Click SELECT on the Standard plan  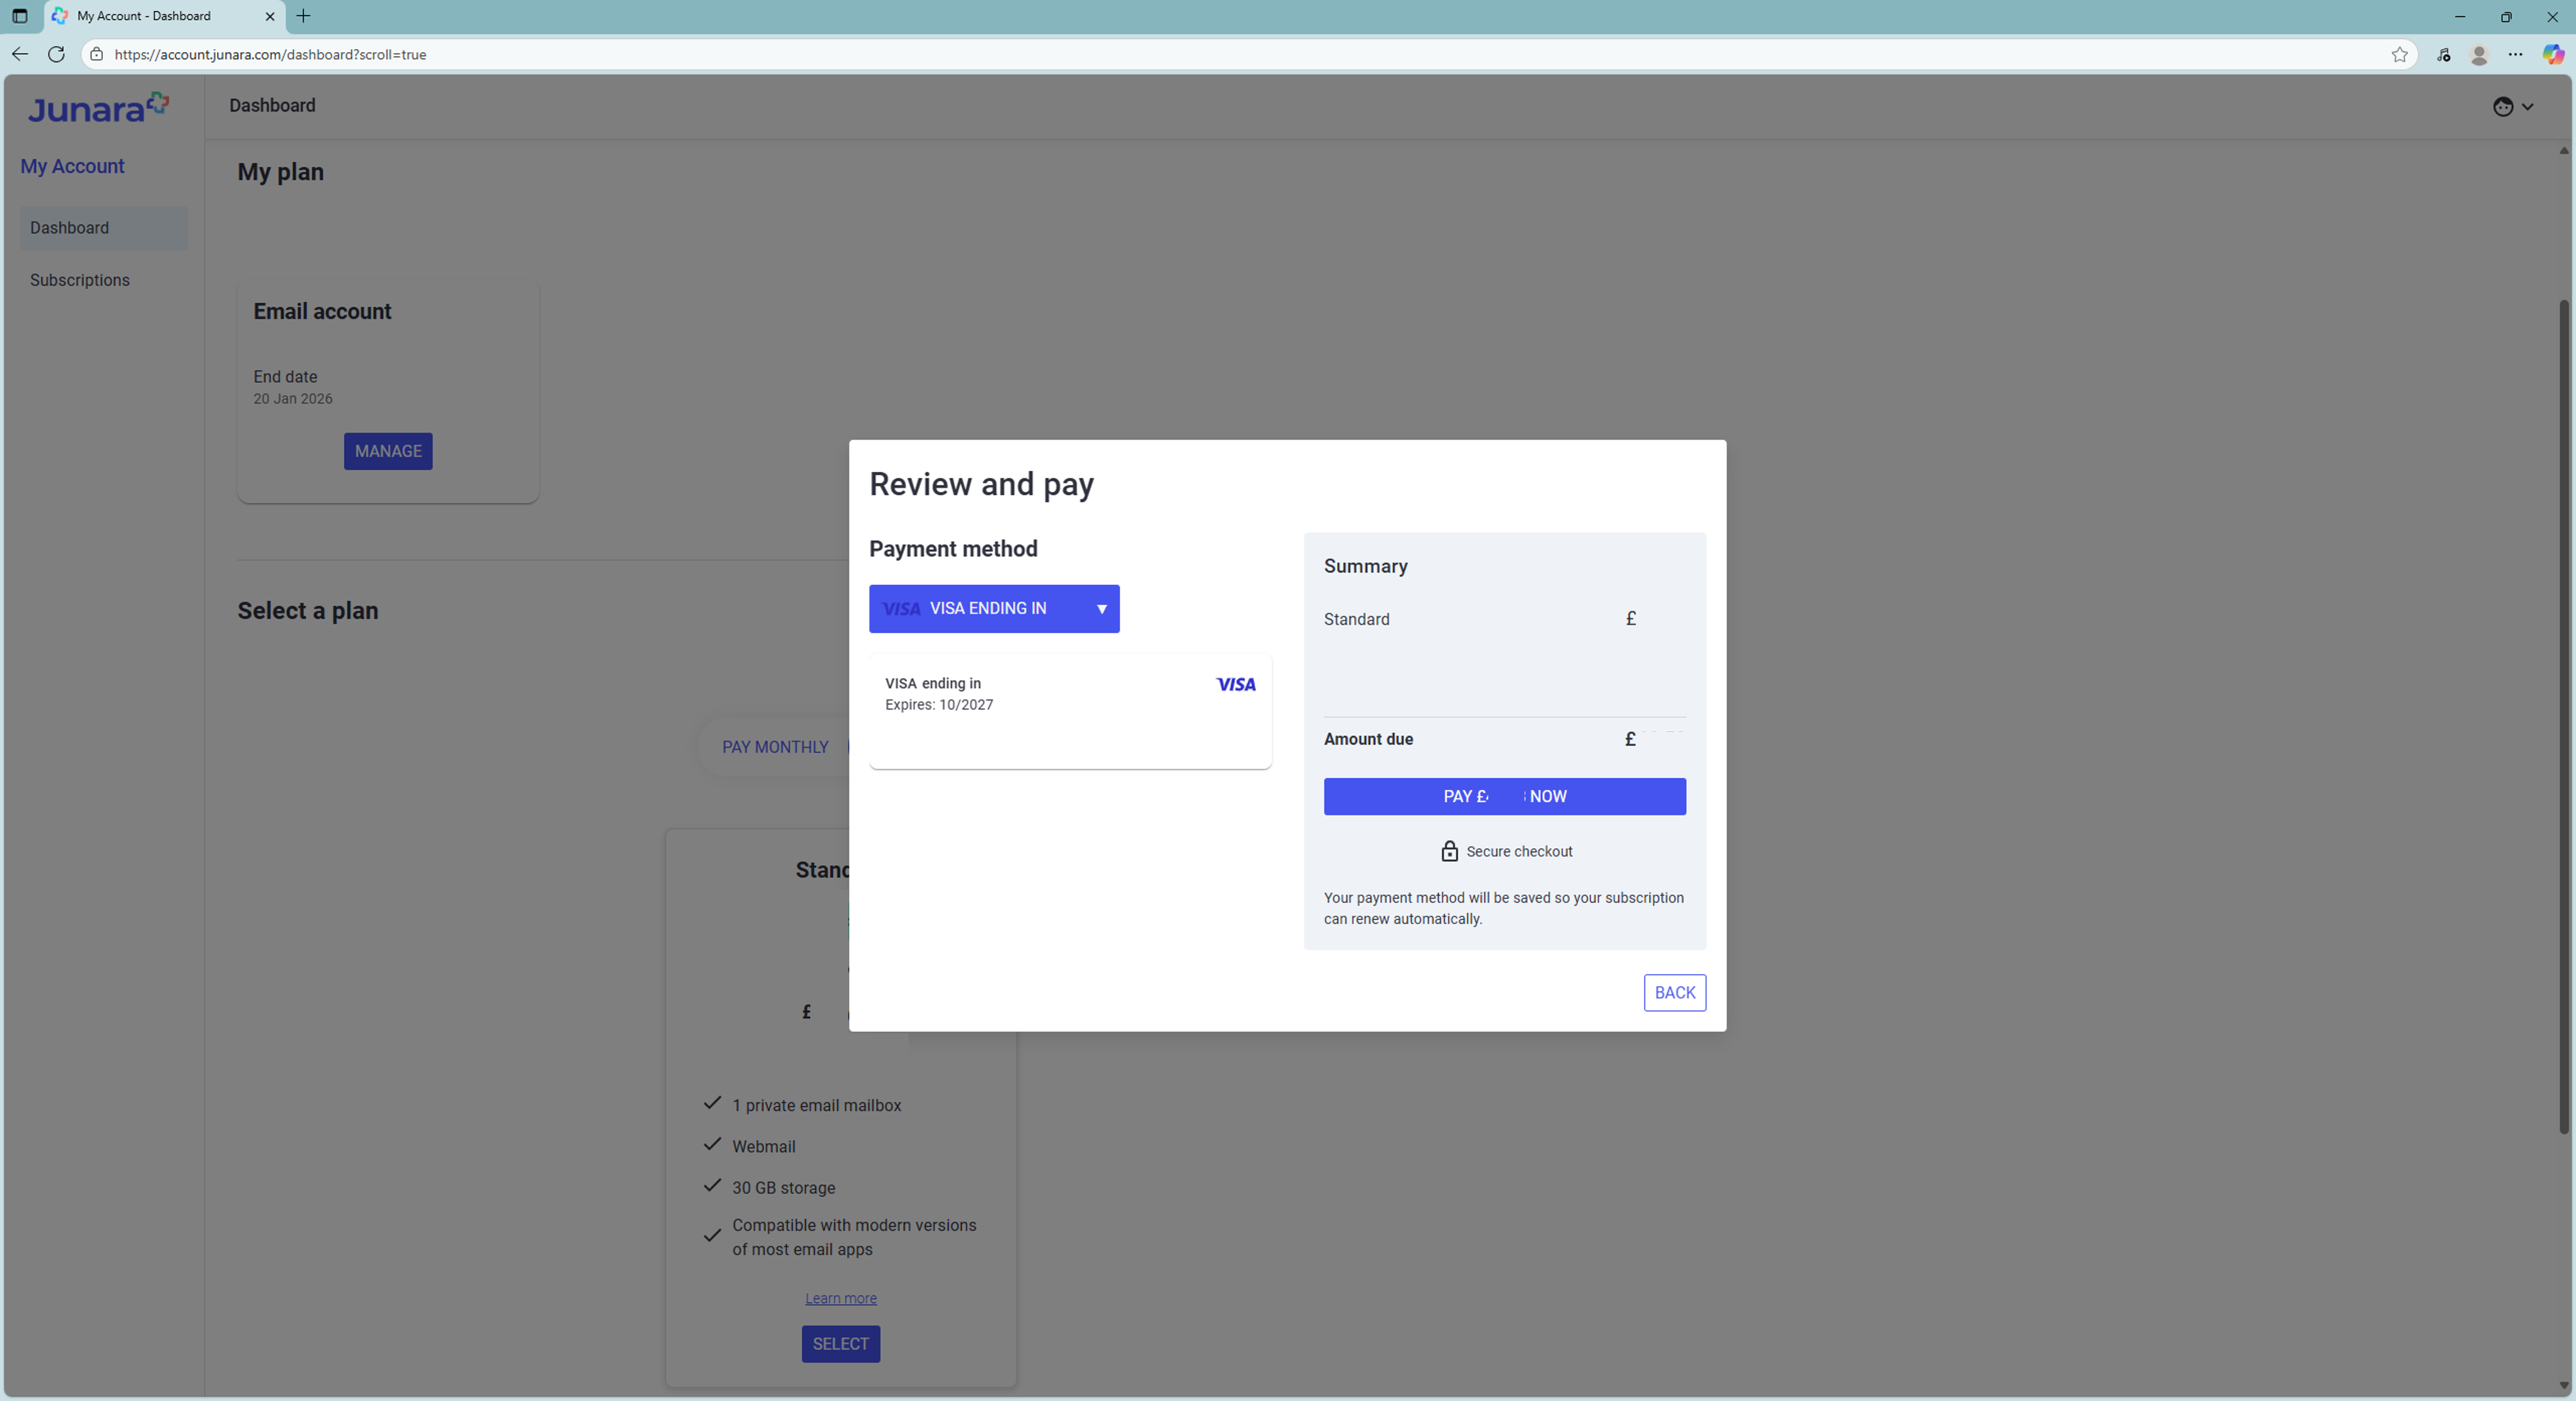pyautogui.click(x=841, y=1343)
